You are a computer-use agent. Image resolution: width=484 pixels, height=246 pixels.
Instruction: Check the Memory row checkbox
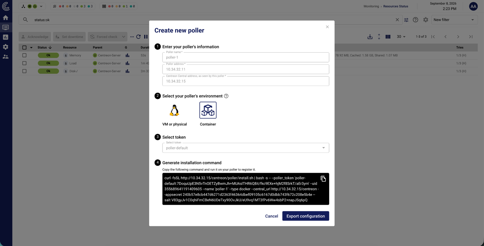point(25,55)
